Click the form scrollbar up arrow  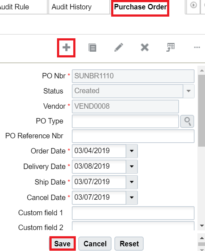tap(202, 70)
